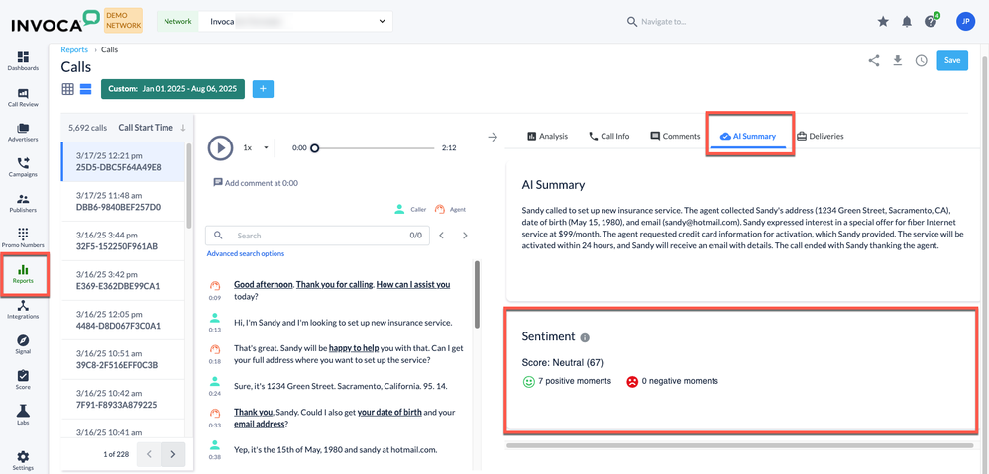
Task: Switch to the grid table view
Action: pos(68,89)
